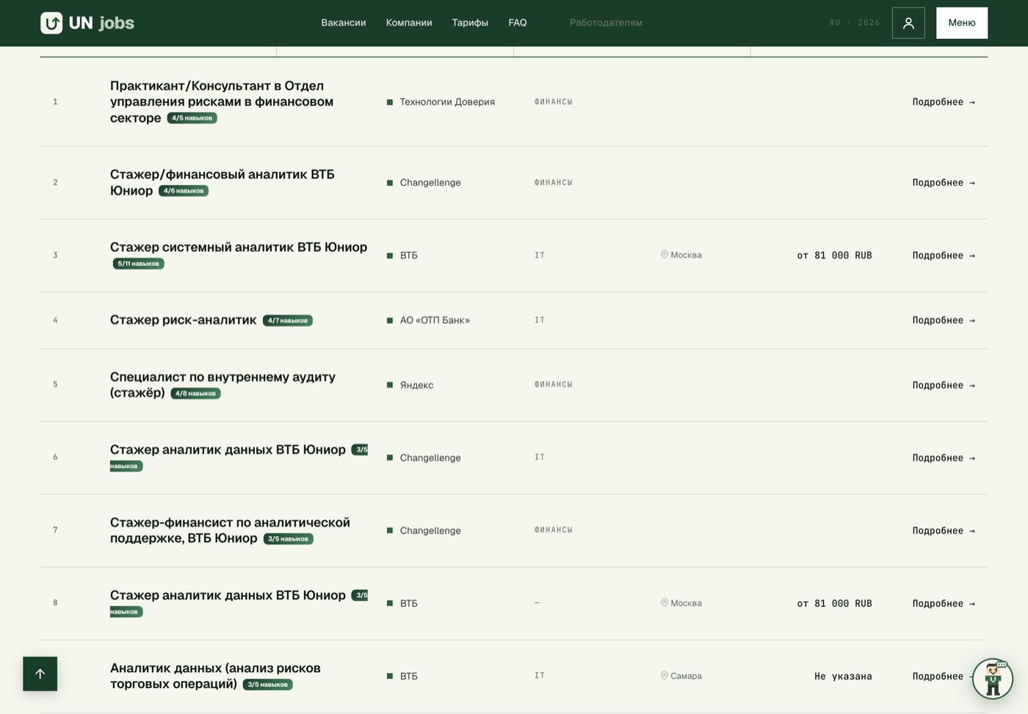
Task: Open the pixel robot chat assistant
Action: 993,679
